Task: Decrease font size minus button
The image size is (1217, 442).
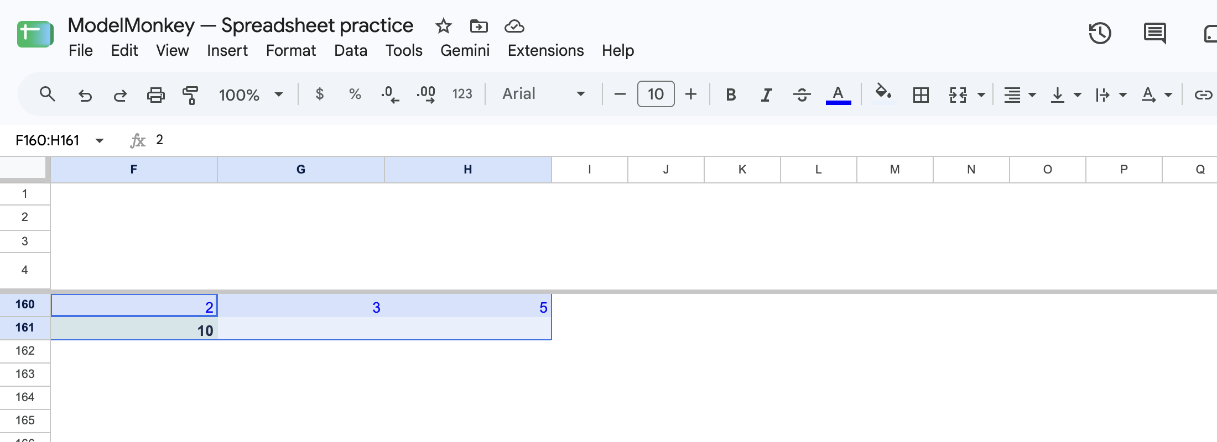Action: tap(620, 94)
